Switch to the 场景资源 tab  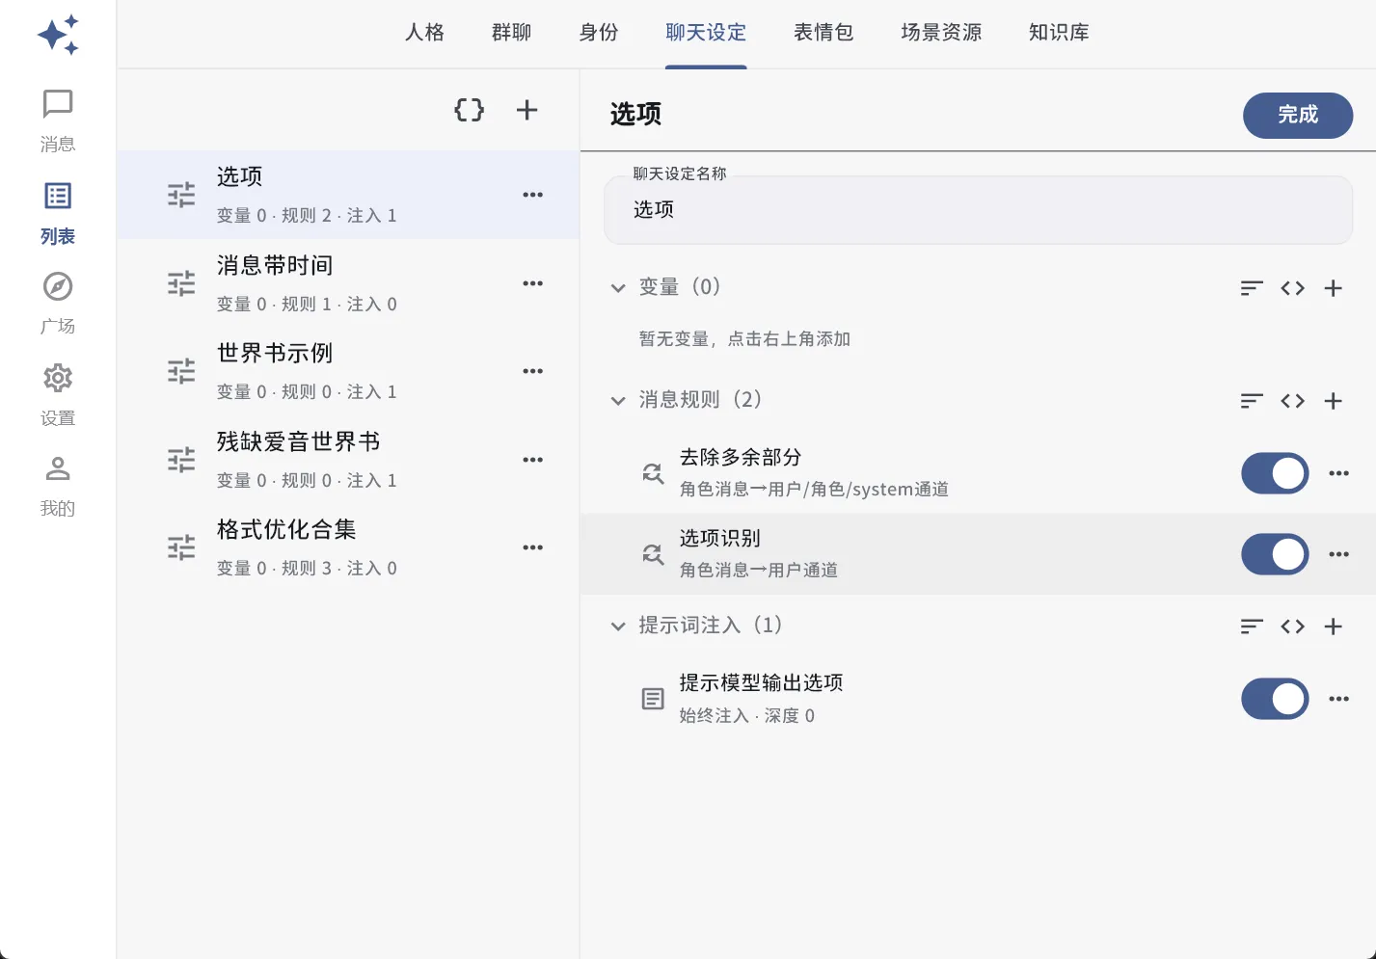(941, 33)
